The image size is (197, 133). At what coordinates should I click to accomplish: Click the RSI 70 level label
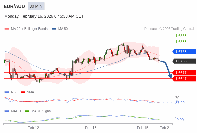click(x=177, y=98)
